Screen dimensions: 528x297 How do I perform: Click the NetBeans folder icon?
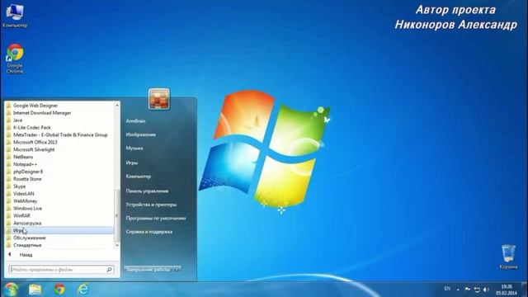tap(9, 157)
